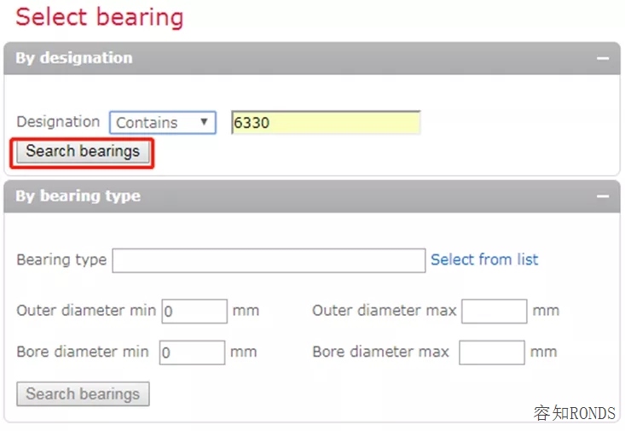Click the Designation label text
The image size is (625, 431).
tap(58, 122)
